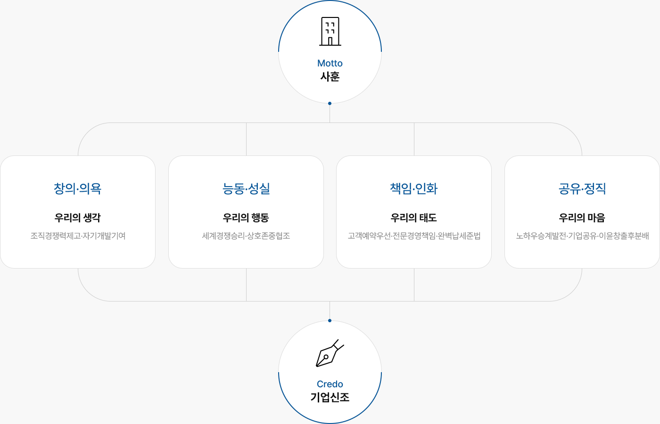Click the '공유·정직' card title
The image size is (660, 424).
(582, 188)
